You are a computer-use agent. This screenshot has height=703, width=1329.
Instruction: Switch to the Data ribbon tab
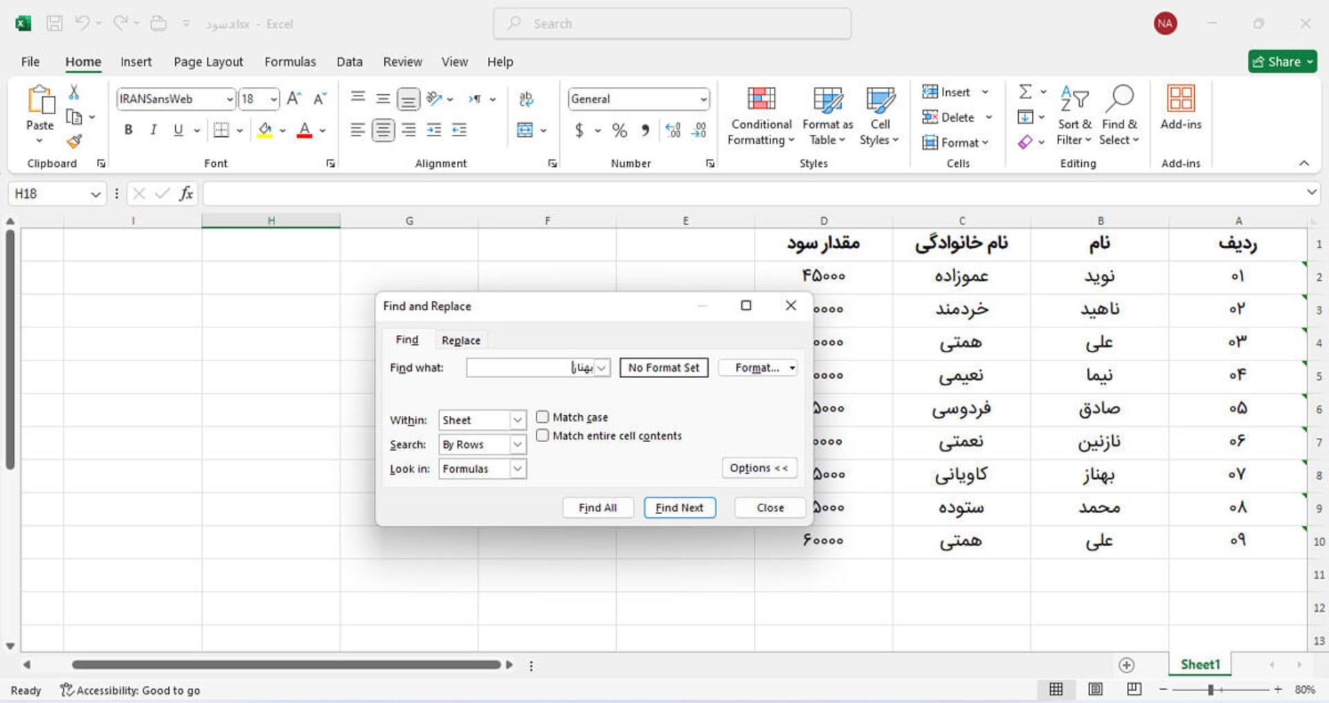coord(350,62)
